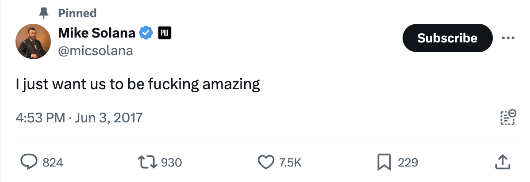Screen dimensions: 530x182
Task: Click the Mike Solana display name
Action: coord(97,33)
